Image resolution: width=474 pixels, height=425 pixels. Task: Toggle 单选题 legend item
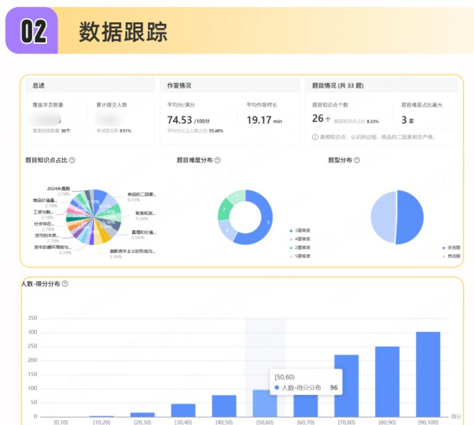pos(451,256)
